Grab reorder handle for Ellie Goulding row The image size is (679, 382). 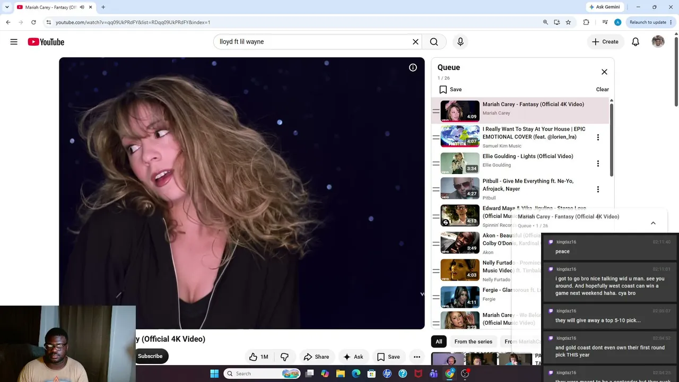tap(436, 163)
